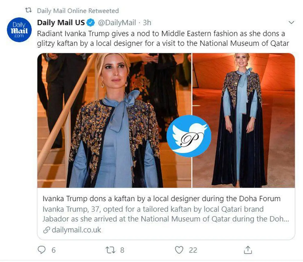
Task: Click the @DailyMail handle
Action: click(x=117, y=23)
